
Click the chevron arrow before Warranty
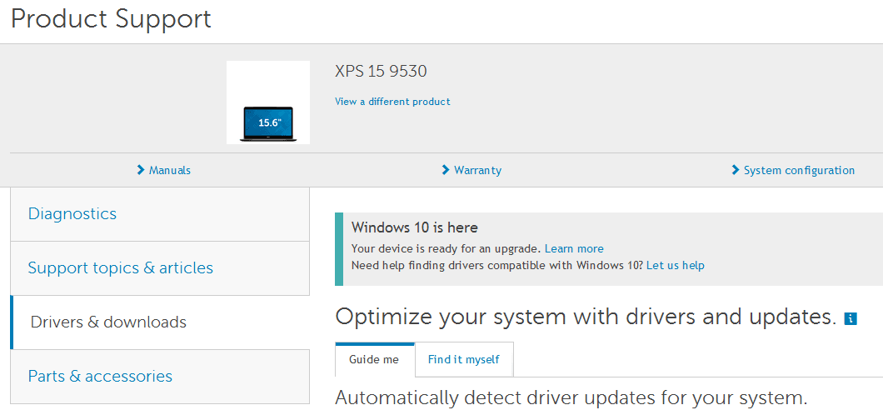(x=446, y=169)
